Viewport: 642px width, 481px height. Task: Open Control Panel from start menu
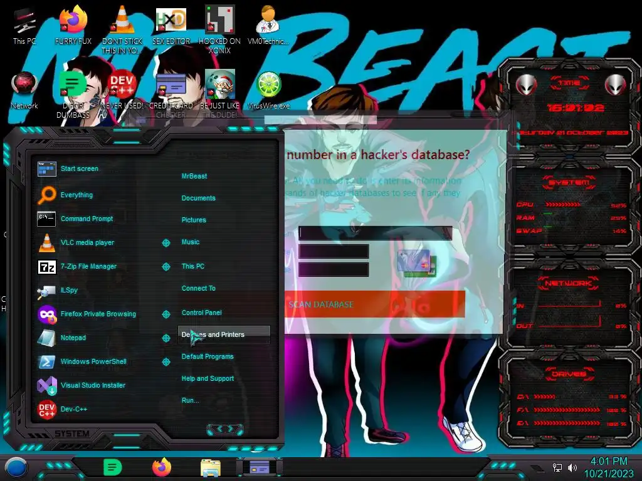point(201,313)
